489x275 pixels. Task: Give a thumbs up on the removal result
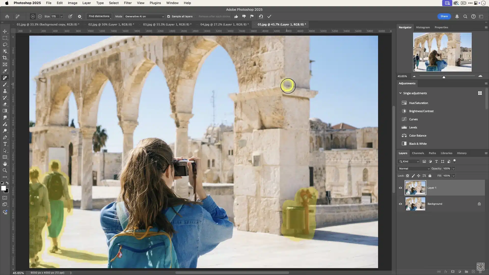pos(236,16)
